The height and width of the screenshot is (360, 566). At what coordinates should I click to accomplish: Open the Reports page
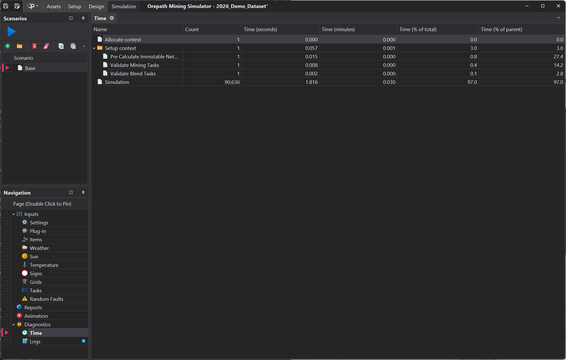pyautogui.click(x=33, y=308)
